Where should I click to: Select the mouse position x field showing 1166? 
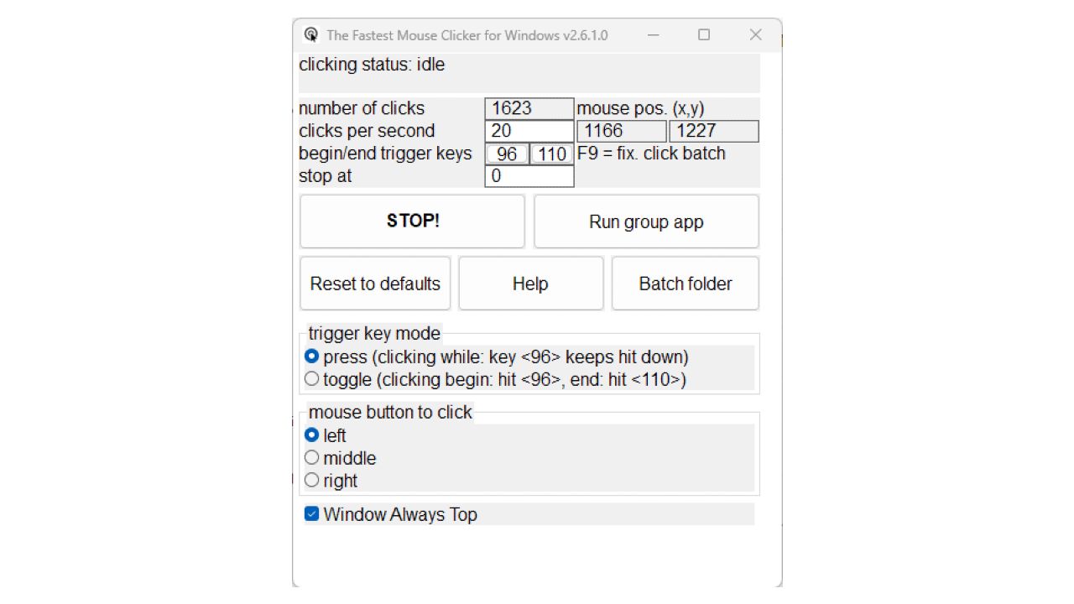[620, 131]
